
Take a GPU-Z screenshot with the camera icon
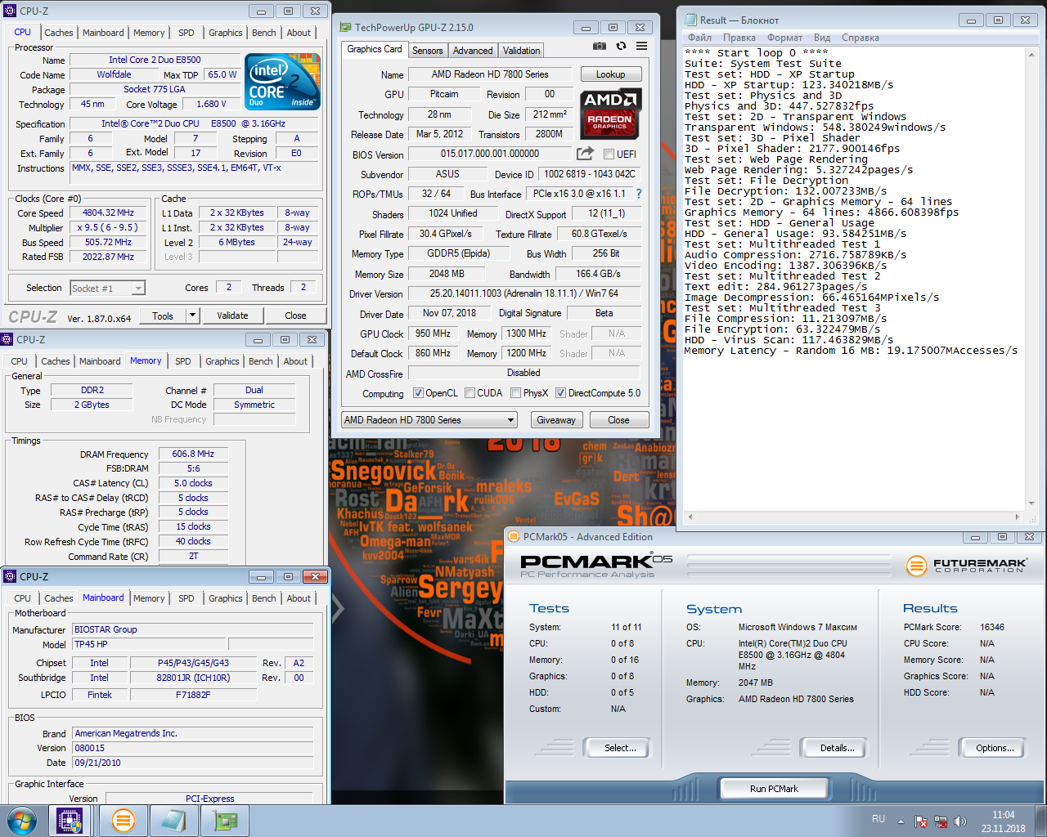[x=600, y=47]
